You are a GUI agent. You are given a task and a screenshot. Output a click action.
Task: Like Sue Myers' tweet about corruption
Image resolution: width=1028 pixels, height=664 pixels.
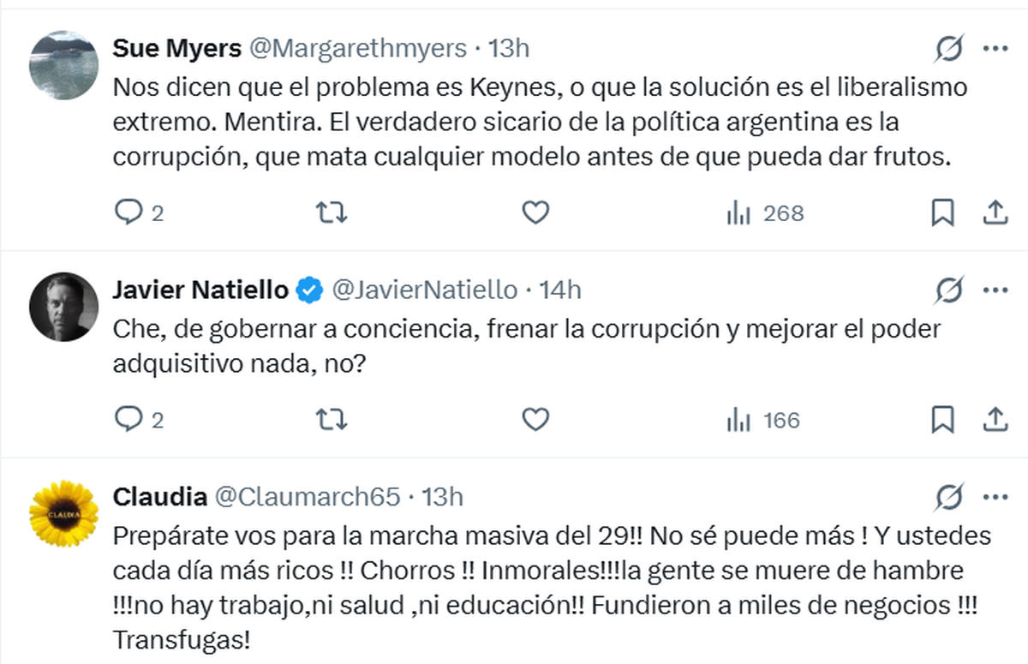point(535,212)
